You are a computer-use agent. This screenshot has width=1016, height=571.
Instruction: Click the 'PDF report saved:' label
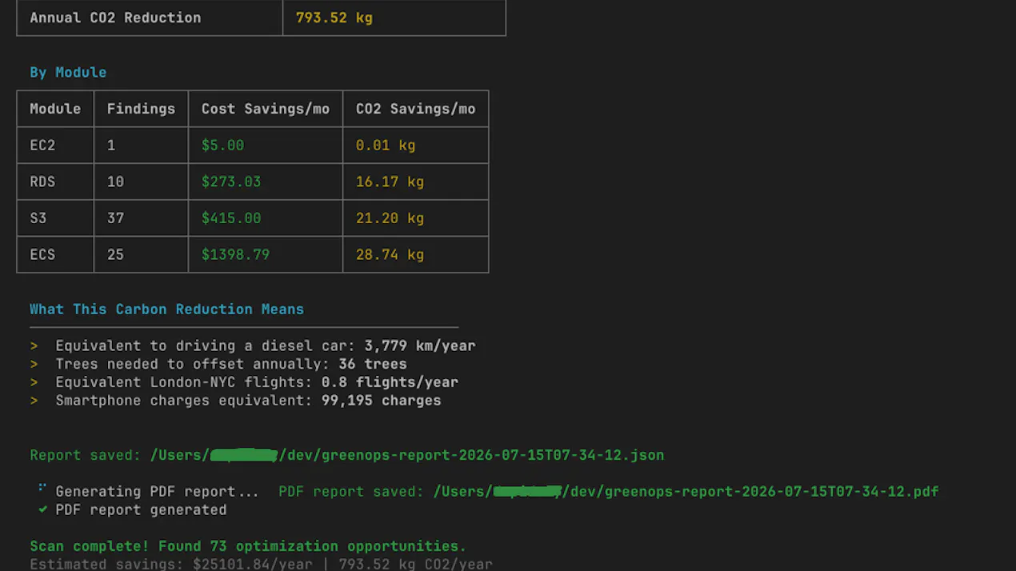click(x=351, y=492)
